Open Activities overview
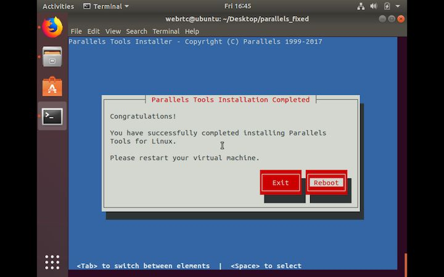The height and width of the screenshot is (277, 444). pyautogui.click(x=59, y=6)
